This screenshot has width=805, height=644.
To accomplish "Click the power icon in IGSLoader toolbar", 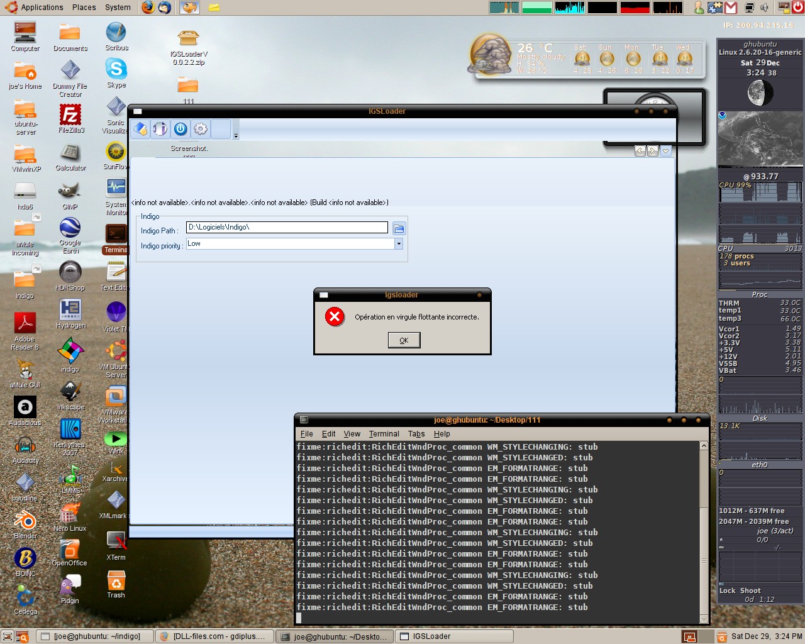I will point(180,129).
